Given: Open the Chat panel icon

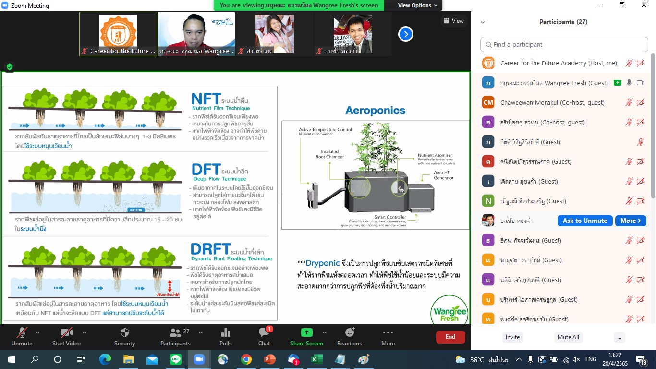Looking at the screenshot, I should [264, 332].
